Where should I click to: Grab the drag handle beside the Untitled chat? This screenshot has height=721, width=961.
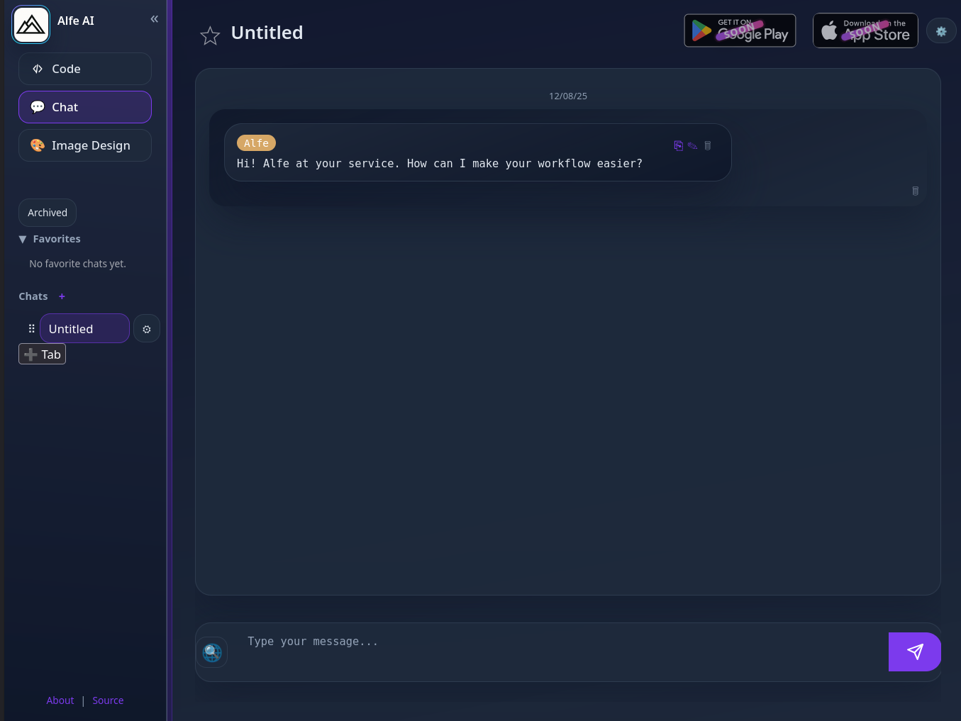31,329
